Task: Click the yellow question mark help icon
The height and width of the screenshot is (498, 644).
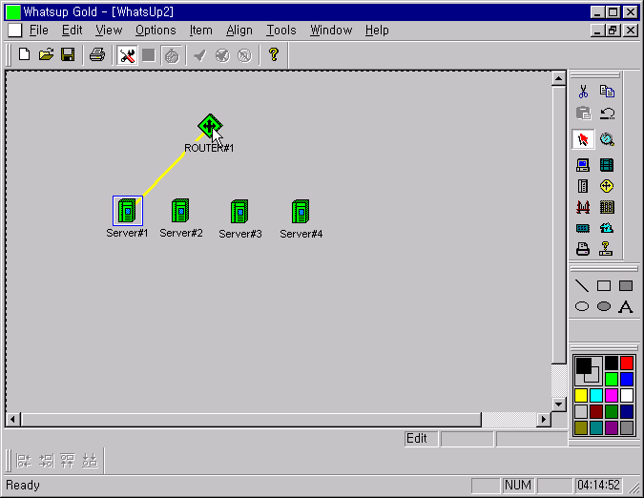Action: [274, 54]
